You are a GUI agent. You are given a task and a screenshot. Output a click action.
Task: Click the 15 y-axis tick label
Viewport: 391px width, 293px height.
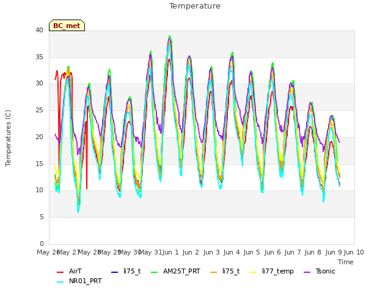point(39,164)
